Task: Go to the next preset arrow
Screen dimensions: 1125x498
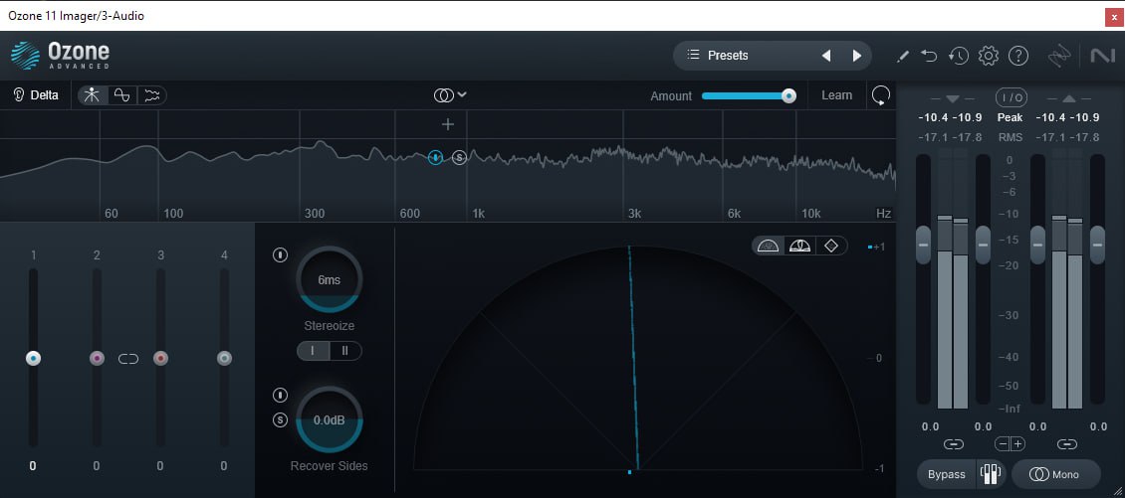Action: coord(856,56)
